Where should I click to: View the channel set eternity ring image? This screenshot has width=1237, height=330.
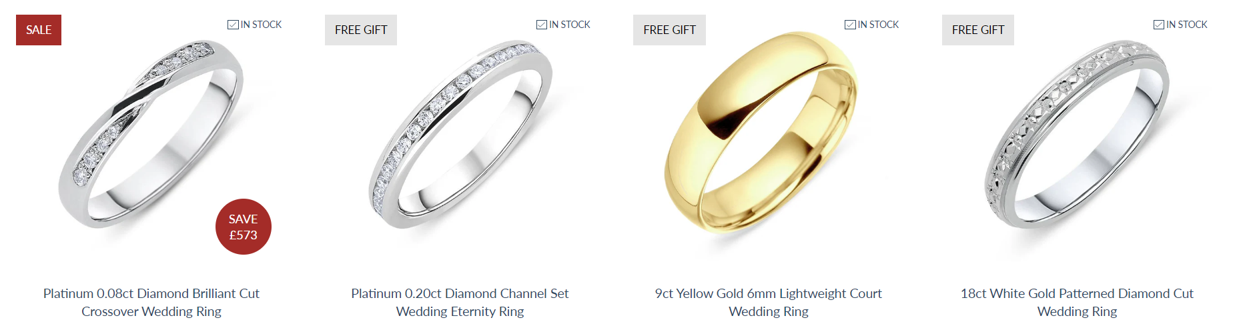click(460, 133)
